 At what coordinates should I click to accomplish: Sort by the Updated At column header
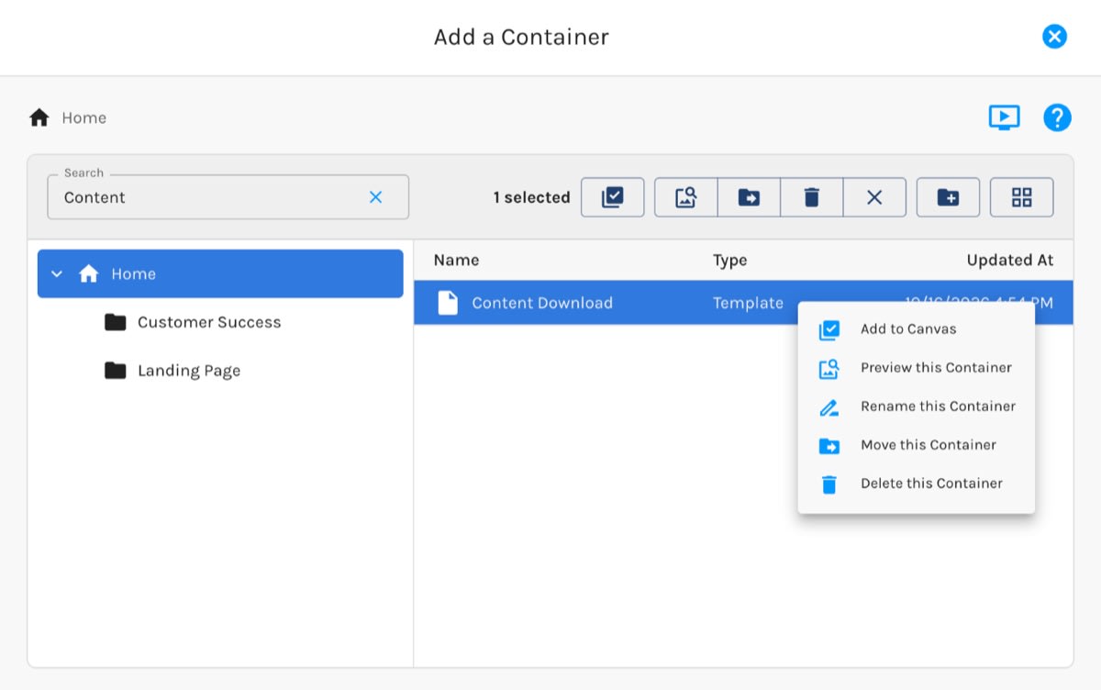click(1009, 260)
